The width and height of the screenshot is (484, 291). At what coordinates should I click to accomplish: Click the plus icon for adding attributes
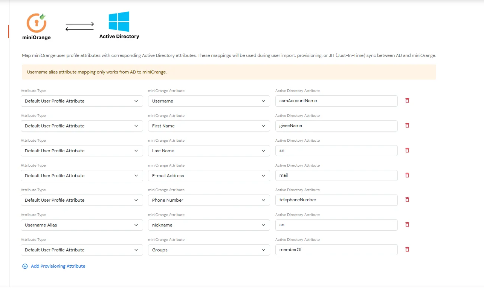(x=25, y=266)
